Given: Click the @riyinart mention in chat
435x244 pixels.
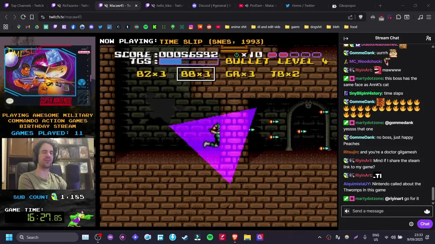Looking at the screenshot, I should [394, 199].
